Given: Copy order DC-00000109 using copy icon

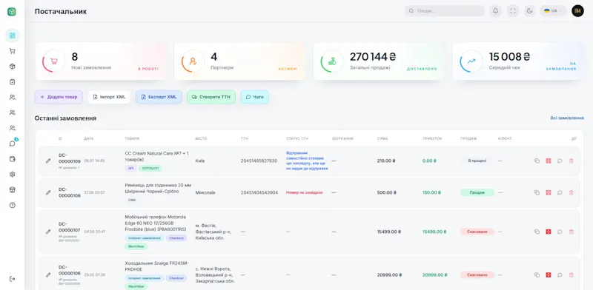Looking at the screenshot, I should [x=537, y=161].
